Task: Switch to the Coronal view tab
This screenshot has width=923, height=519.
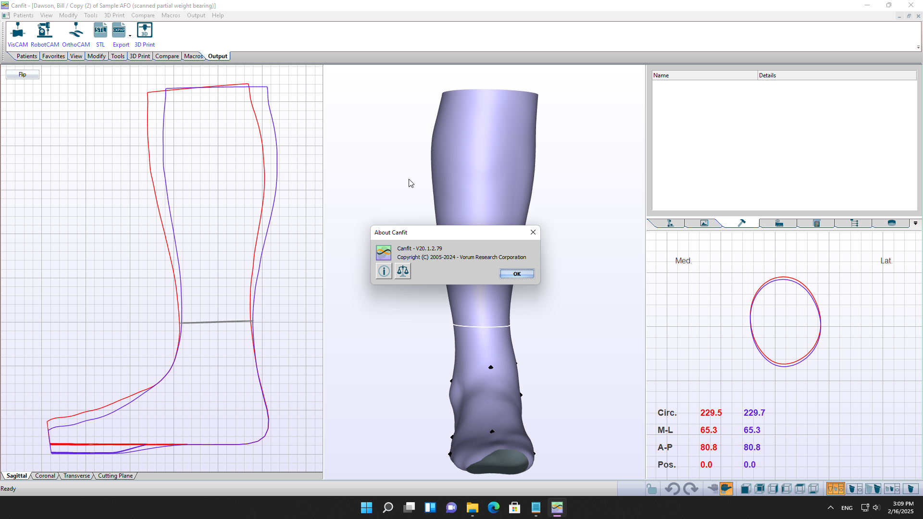Action: coord(45,476)
